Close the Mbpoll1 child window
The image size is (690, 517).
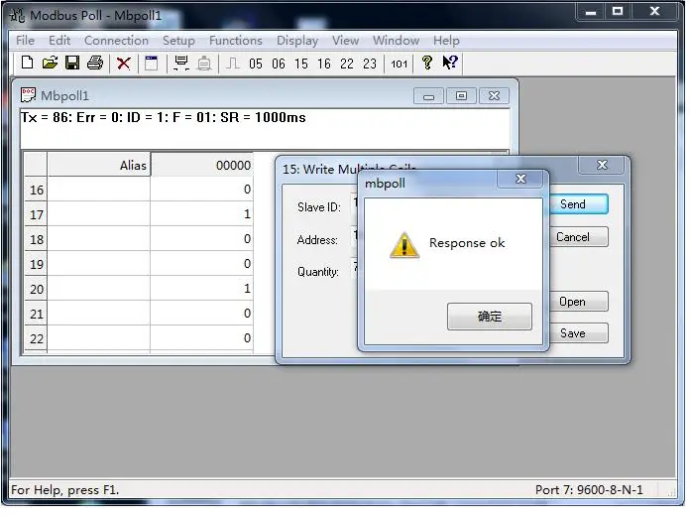click(x=494, y=96)
